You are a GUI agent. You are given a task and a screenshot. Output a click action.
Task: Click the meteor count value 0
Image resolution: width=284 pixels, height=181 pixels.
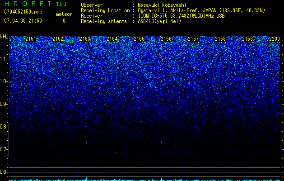pyautogui.click(x=64, y=21)
